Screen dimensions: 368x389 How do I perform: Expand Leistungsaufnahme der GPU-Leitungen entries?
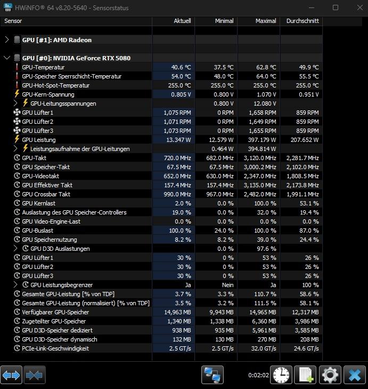tap(15, 149)
